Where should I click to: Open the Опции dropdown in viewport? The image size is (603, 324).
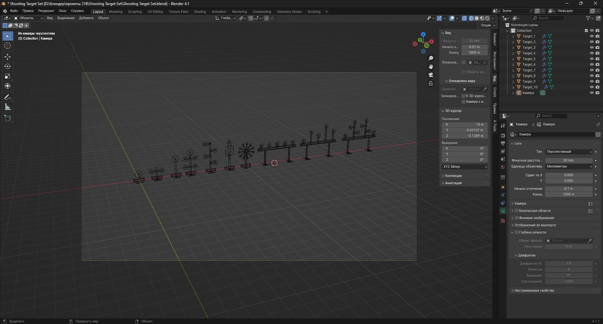click(488, 25)
